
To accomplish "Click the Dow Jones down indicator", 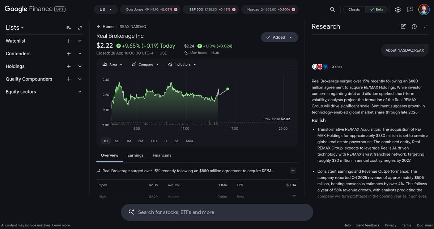I will pos(176,9).
